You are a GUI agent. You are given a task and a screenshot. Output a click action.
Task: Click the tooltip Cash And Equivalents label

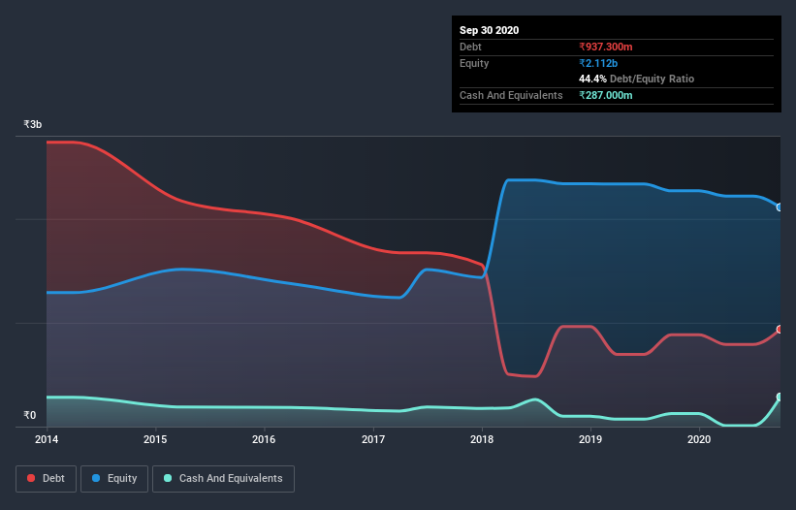click(x=511, y=95)
